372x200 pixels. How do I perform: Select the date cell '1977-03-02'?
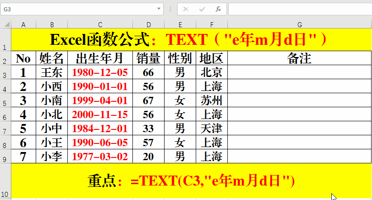point(100,156)
